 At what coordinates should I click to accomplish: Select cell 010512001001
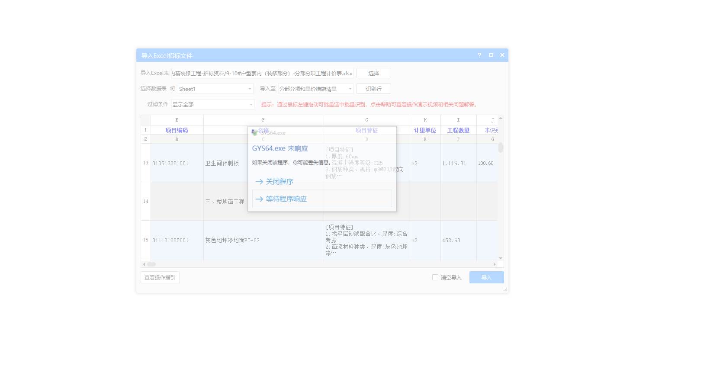point(177,163)
